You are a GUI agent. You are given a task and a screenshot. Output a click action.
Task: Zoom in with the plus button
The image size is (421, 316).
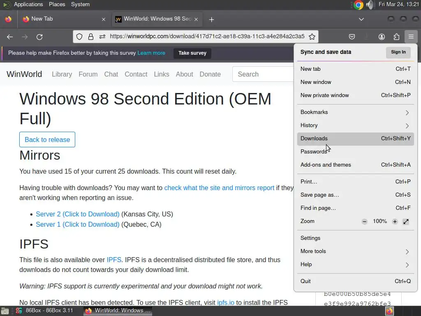(x=395, y=221)
